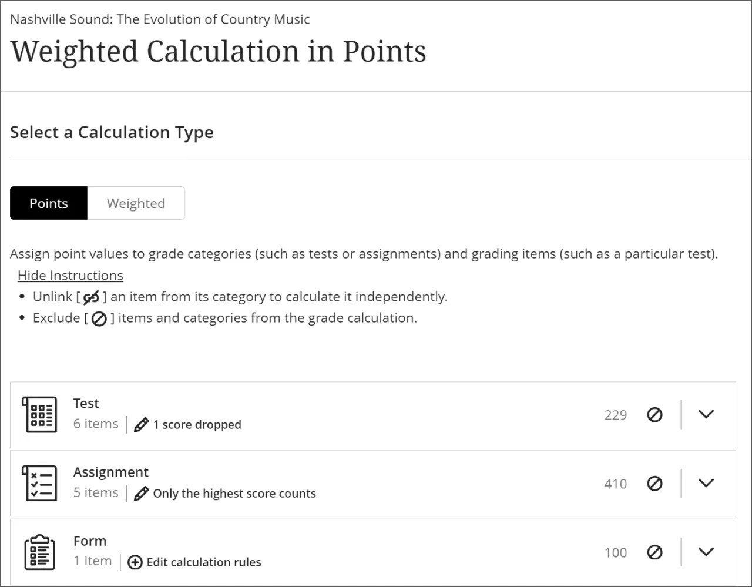Exclude the Assignment category from grade calculation
This screenshot has width=752, height=587.
pyautogui.click(x=654, y=483)
